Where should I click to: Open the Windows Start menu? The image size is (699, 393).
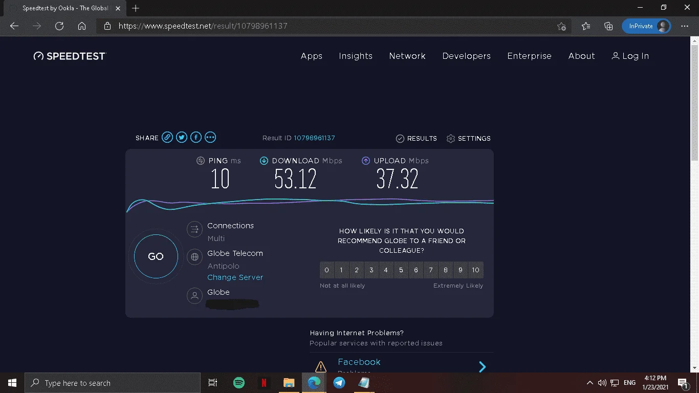pyautogui.click(x=12, y=383)
